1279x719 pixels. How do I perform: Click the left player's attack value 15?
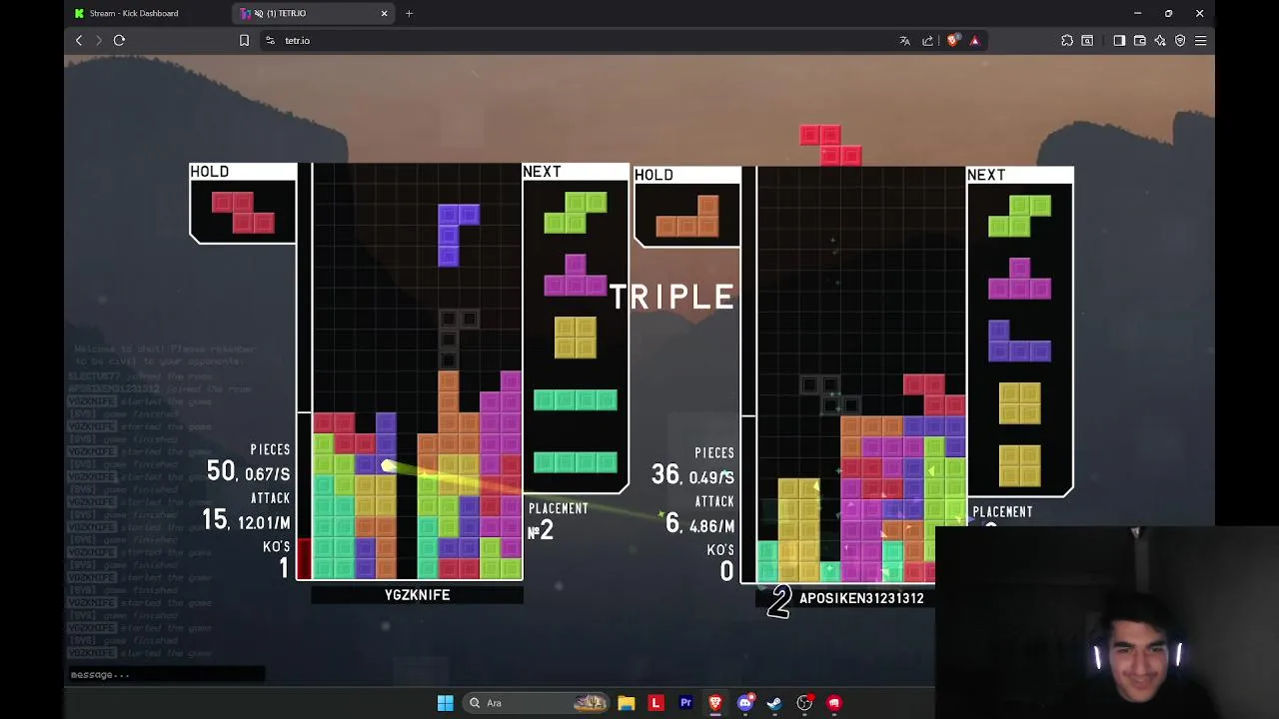pyautogui.click(x=215, y=519)
